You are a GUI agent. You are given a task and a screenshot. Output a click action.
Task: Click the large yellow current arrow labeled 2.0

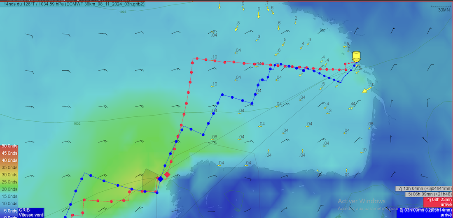(365, 90)
